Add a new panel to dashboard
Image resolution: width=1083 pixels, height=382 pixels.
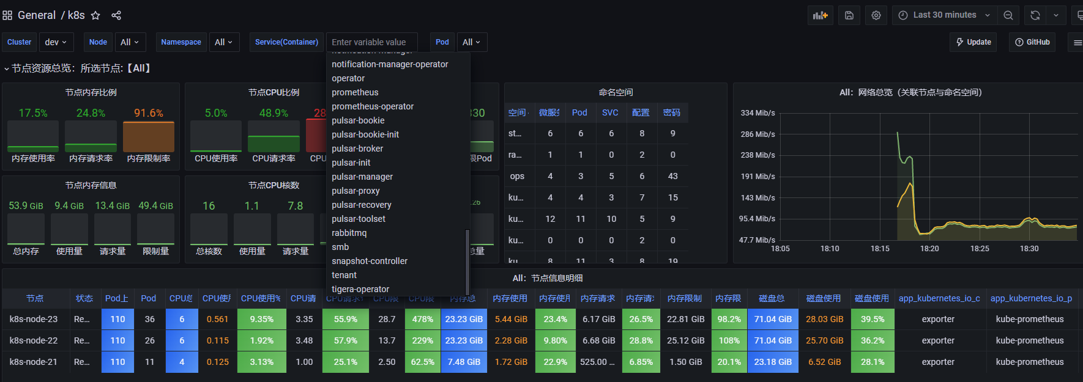click(x=820, y=15)
